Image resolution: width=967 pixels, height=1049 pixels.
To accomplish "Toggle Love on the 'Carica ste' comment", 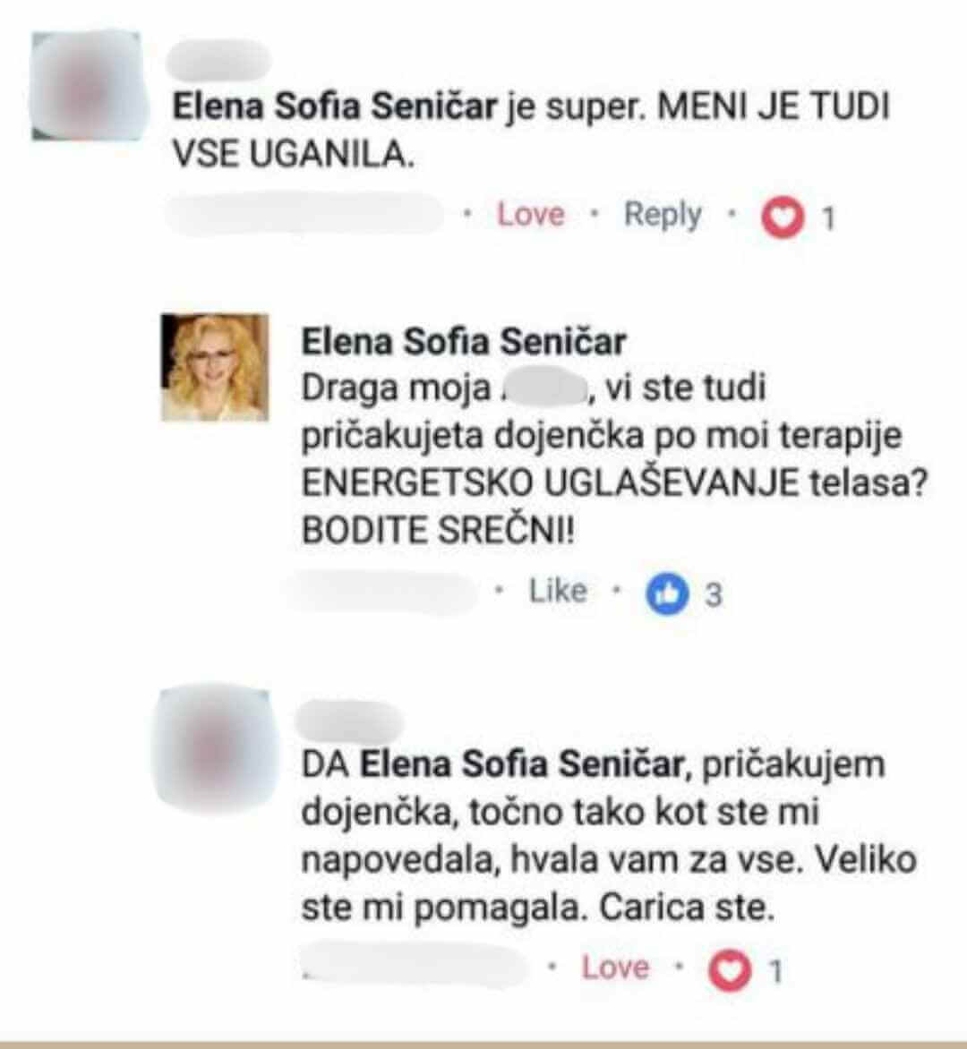I will (615, 968).
